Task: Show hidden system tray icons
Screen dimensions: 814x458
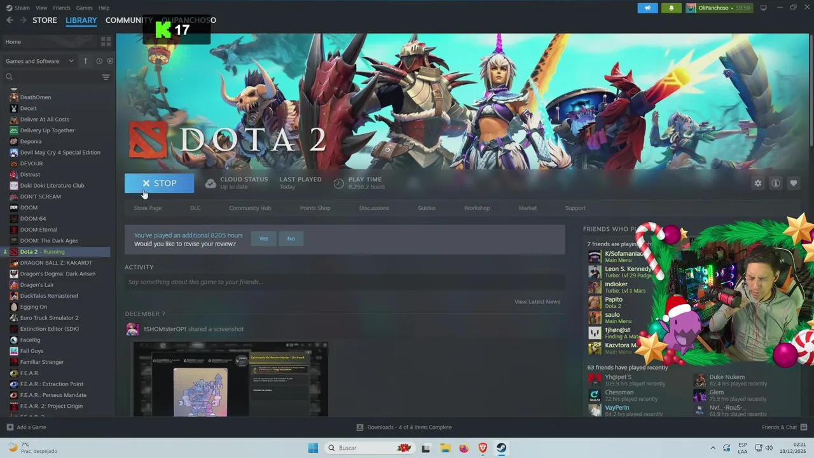Action: tap(713, 448)
